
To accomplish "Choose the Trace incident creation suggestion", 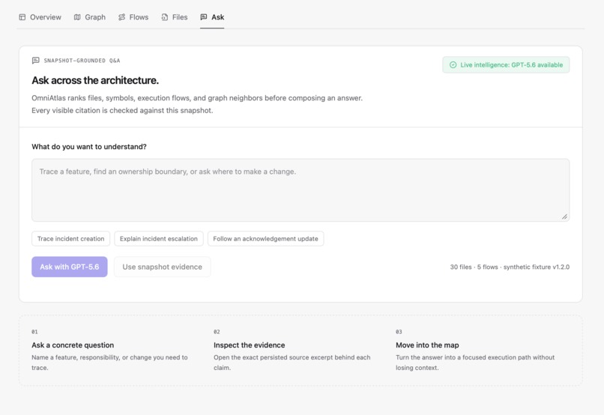I will pyautogui.click(x=71, y=239).
